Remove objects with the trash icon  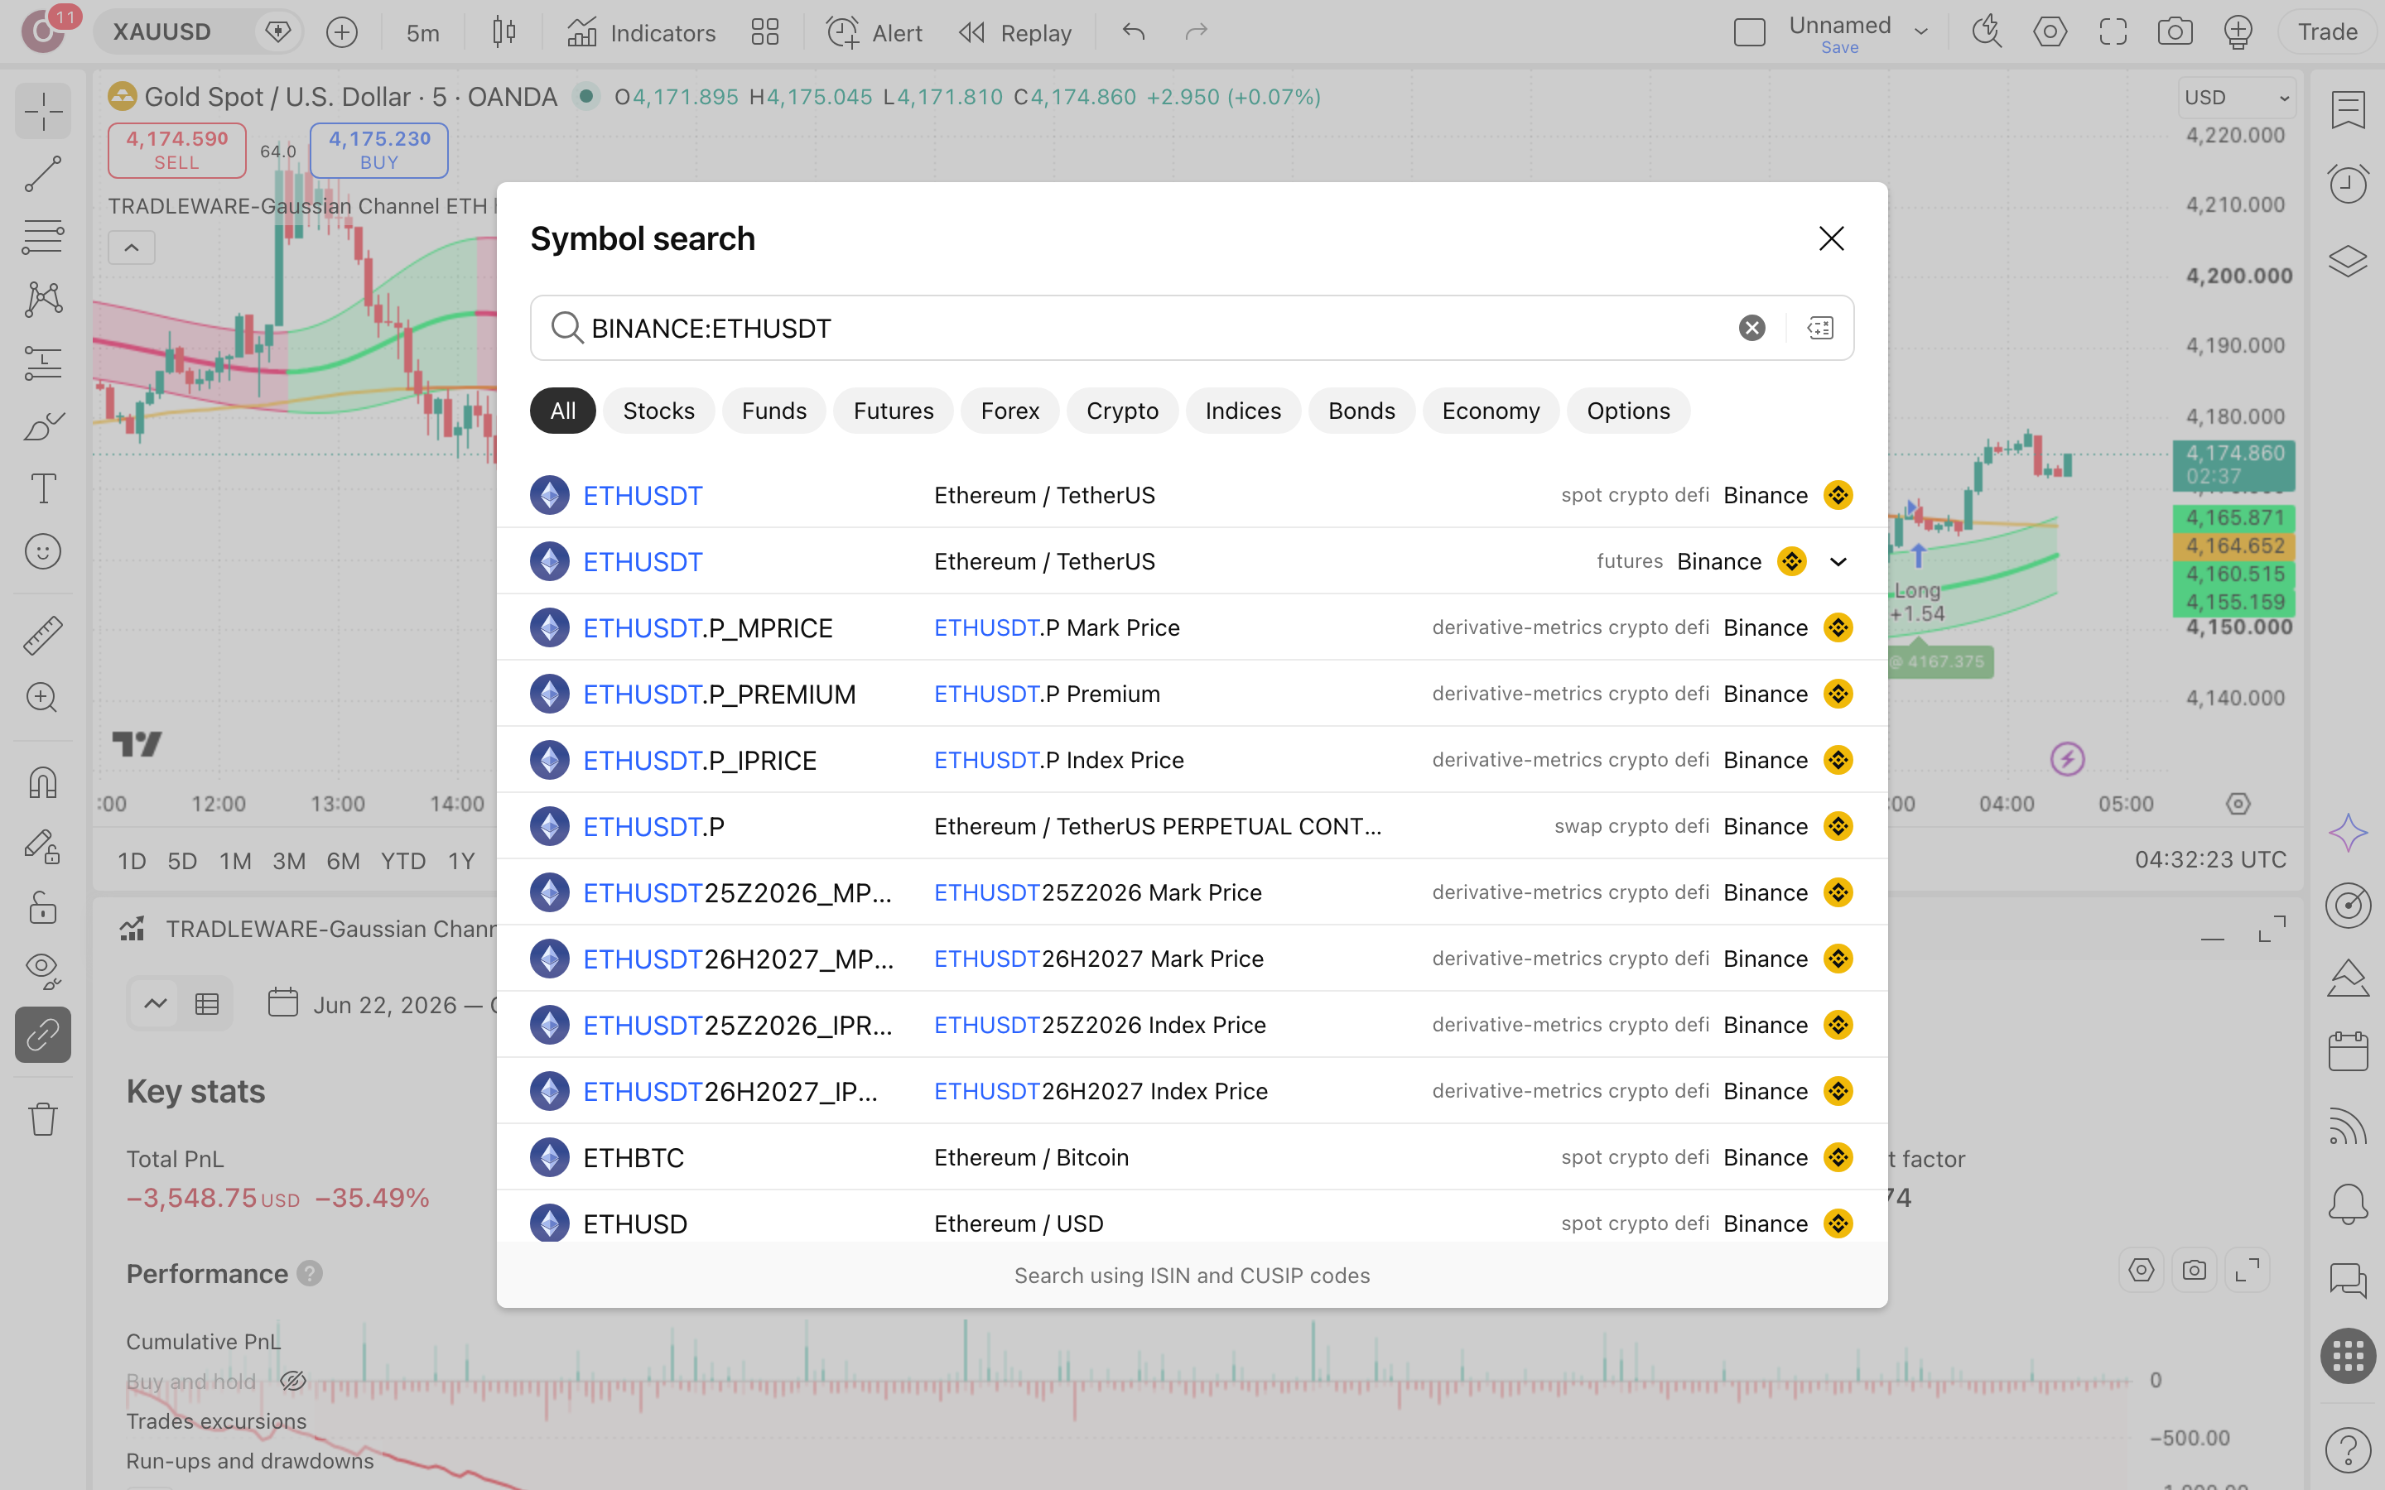tap(42, 1118)
